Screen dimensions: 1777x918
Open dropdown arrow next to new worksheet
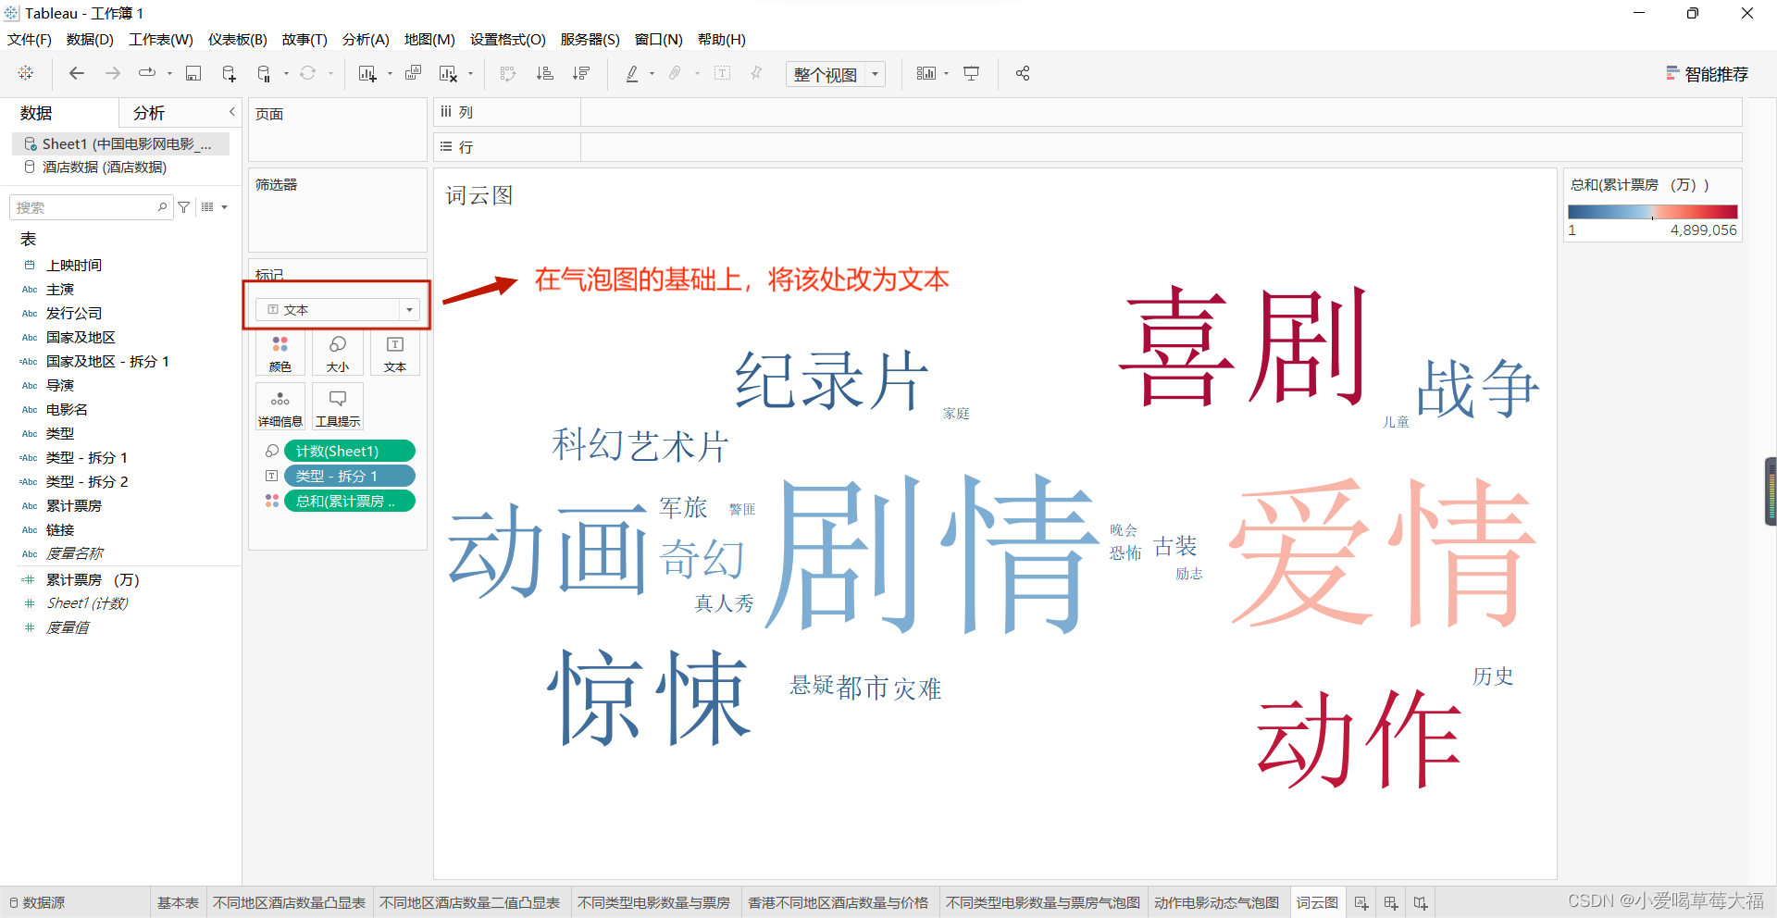(x=390, y=73)
